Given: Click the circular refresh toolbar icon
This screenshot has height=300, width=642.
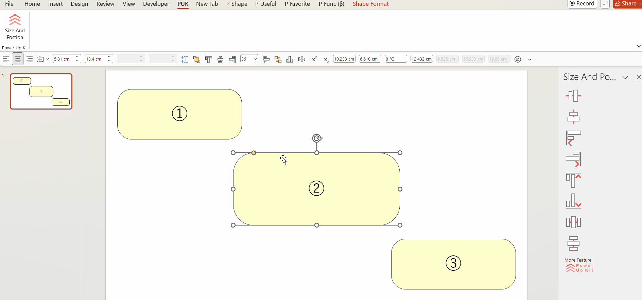Looking at the screenshot, I should click(518, 59).
